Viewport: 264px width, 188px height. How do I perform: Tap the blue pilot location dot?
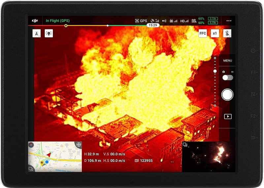[47, 162]
